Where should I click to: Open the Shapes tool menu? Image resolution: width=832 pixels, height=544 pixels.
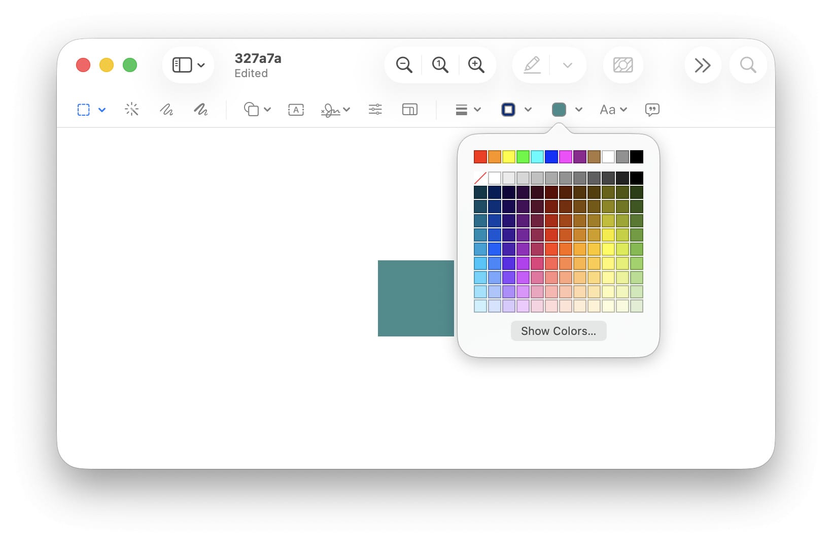point(258,110)
